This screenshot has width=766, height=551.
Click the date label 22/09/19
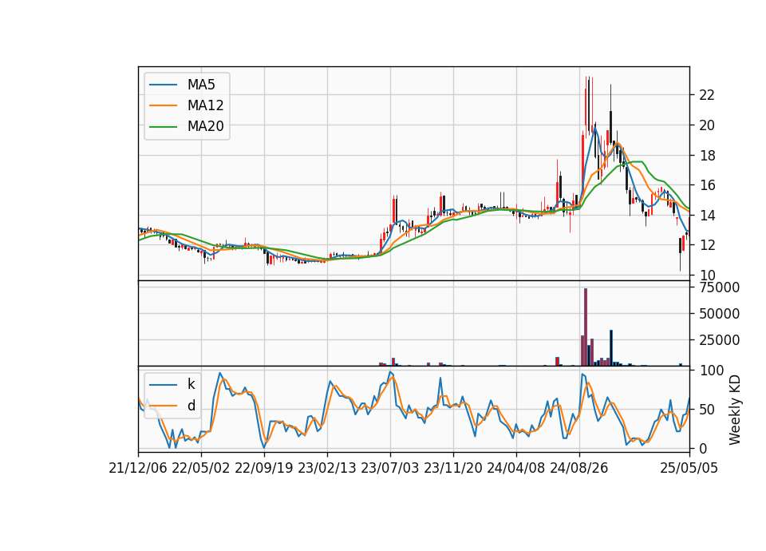(x=264, y=468)
